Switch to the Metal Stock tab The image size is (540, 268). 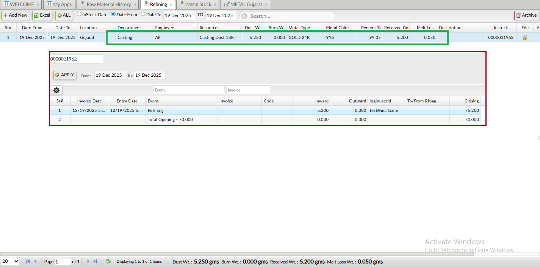point(198,5)
